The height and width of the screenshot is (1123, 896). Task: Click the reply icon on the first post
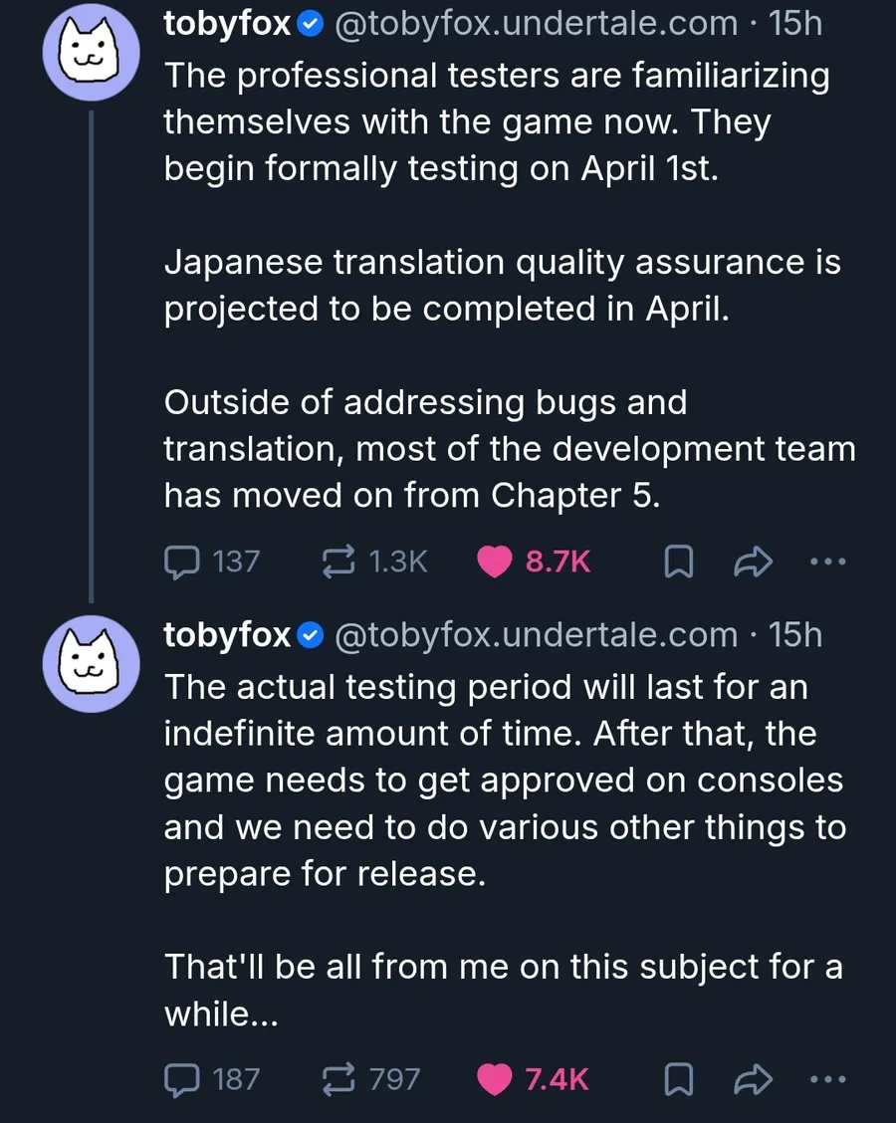coord(180,562)
